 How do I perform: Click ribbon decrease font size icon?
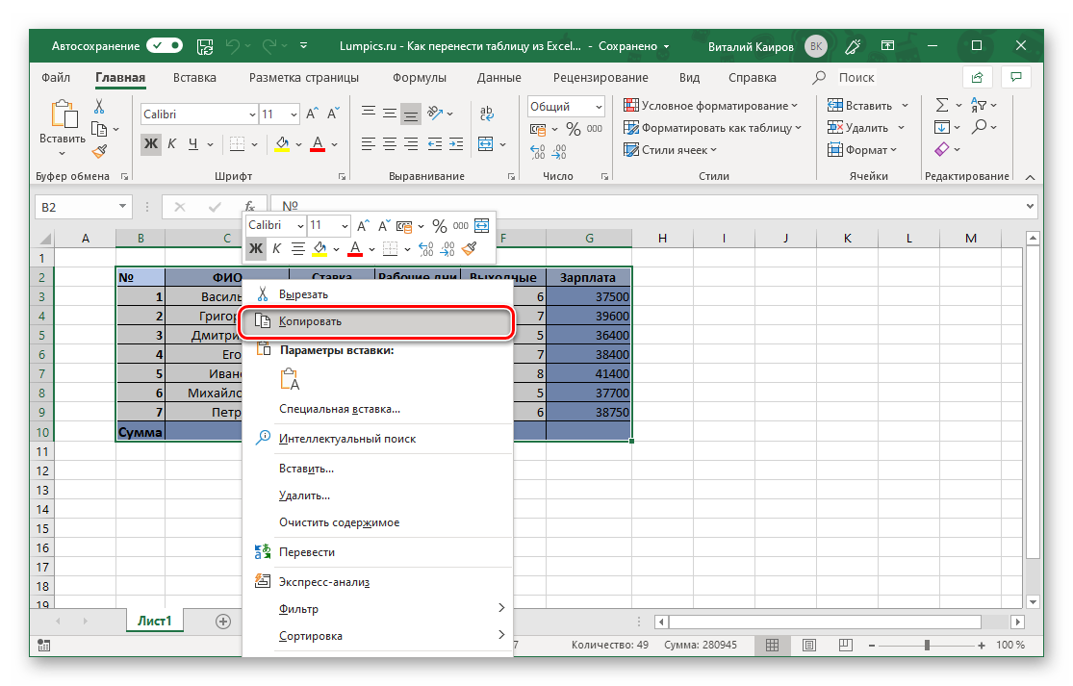[333, 114]
